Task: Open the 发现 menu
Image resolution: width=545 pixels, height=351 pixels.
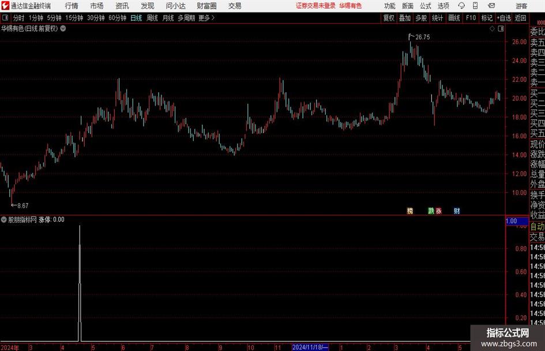Action: 148,6
